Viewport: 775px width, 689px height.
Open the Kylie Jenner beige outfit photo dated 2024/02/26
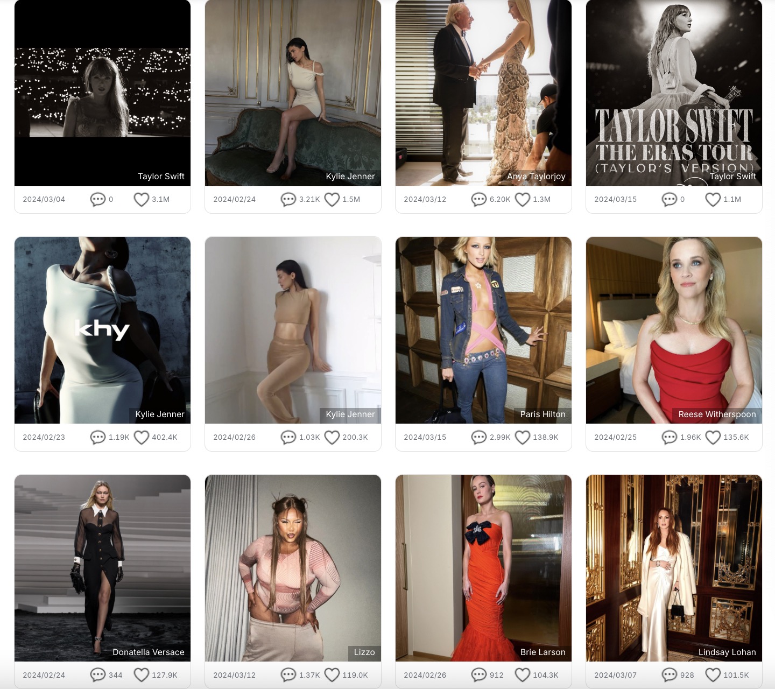point(293,330)
